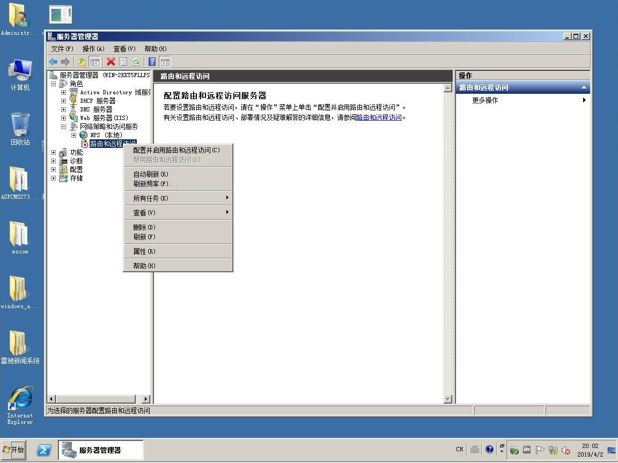Image resolution: width=618 pixels, height=463 pixels.
Task: Click the Up one level folder icon
Action: pyautogui.click(x=82, y=62)
